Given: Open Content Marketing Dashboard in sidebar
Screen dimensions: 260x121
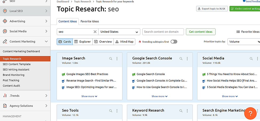Looking at the screenshot, I should point(21,51).
